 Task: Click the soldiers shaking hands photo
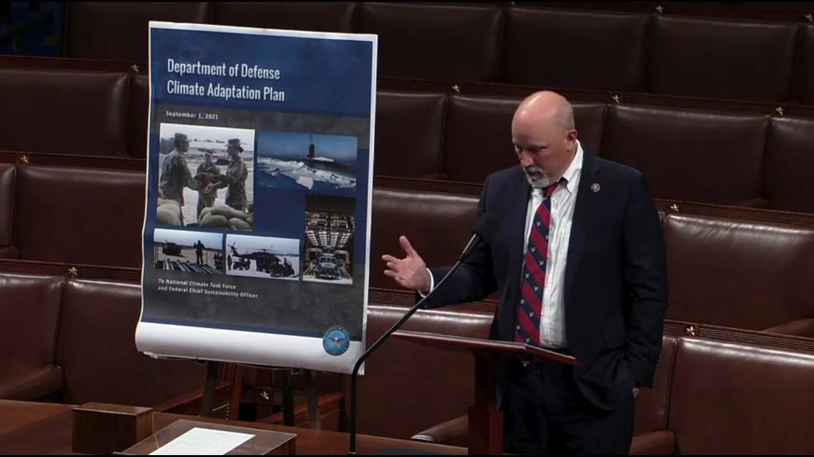(x=205, y=176)
